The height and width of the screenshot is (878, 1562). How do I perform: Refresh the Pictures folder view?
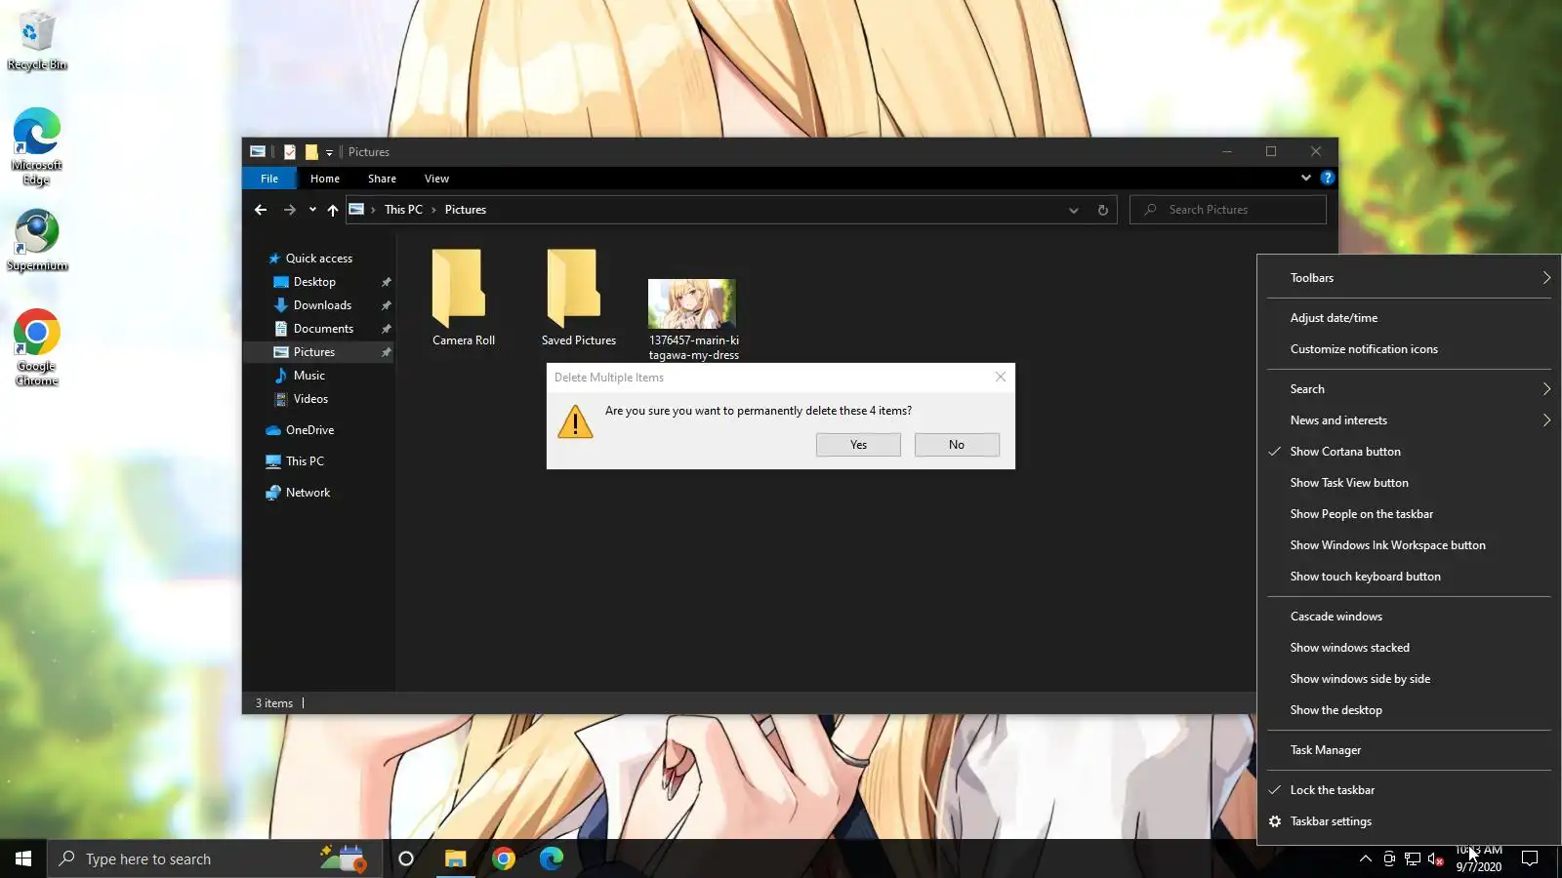(1103, 210)
